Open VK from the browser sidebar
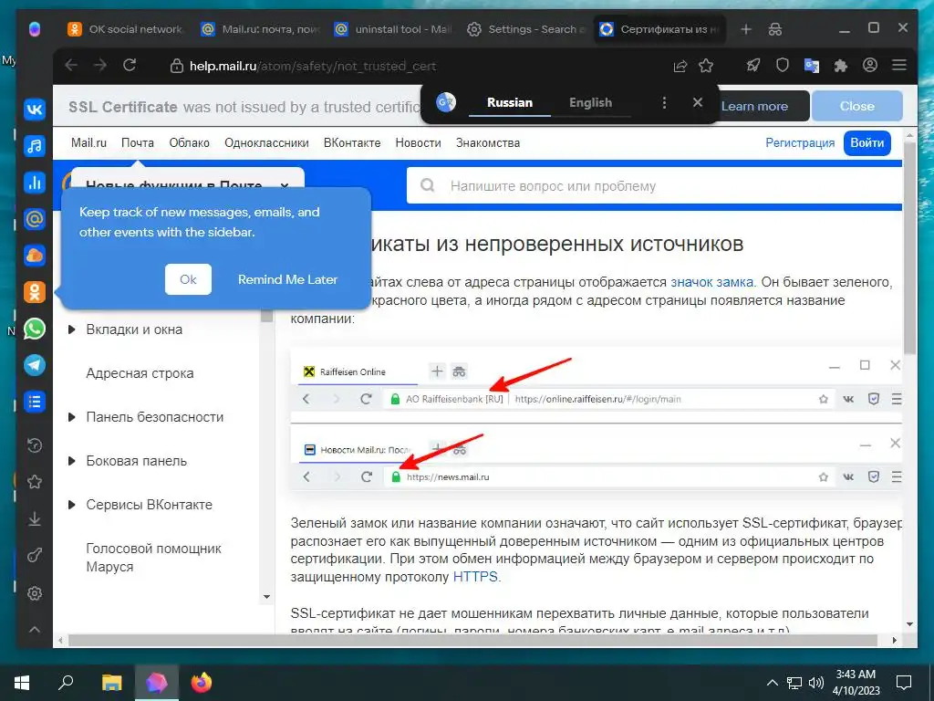The width and height of the screenshot is (934, 701). pos(35,109)
